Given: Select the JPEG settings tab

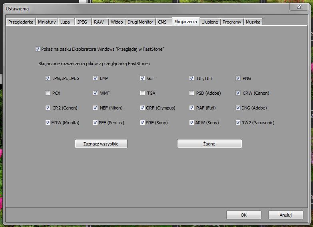Looking at the screenshot, I should point(82,22).
